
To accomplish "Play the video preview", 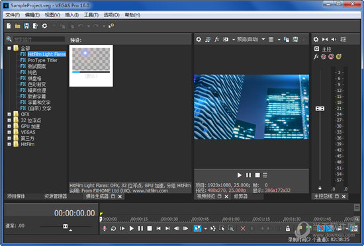I will [x=240, y=175].
